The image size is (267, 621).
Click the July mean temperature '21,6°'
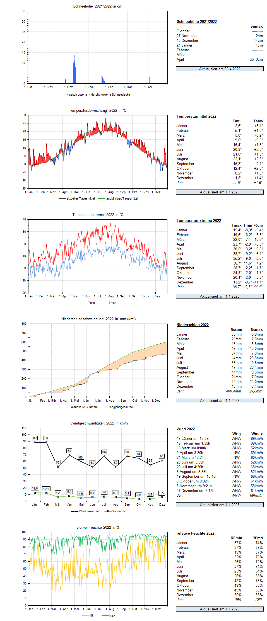pos(238,154)
